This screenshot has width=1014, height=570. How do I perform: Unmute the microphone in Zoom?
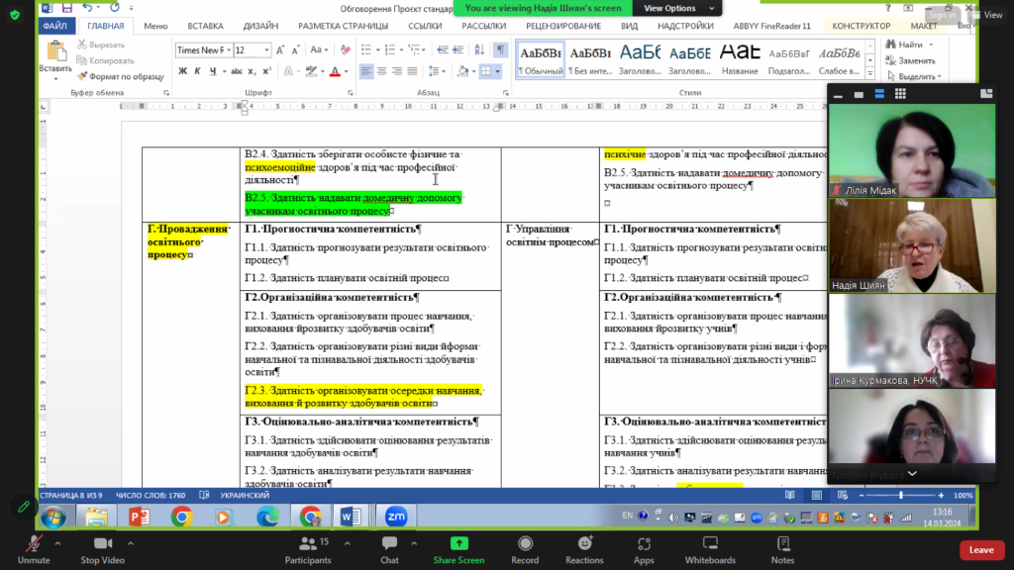click(x=34, y=549)
